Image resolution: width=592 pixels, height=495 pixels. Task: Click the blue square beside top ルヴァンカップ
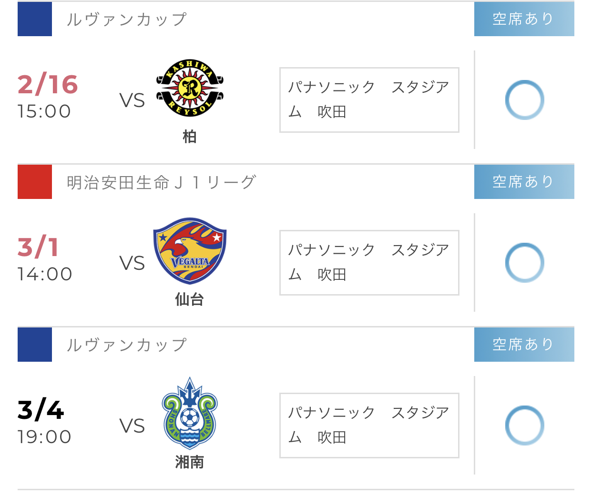coord(35,19)
